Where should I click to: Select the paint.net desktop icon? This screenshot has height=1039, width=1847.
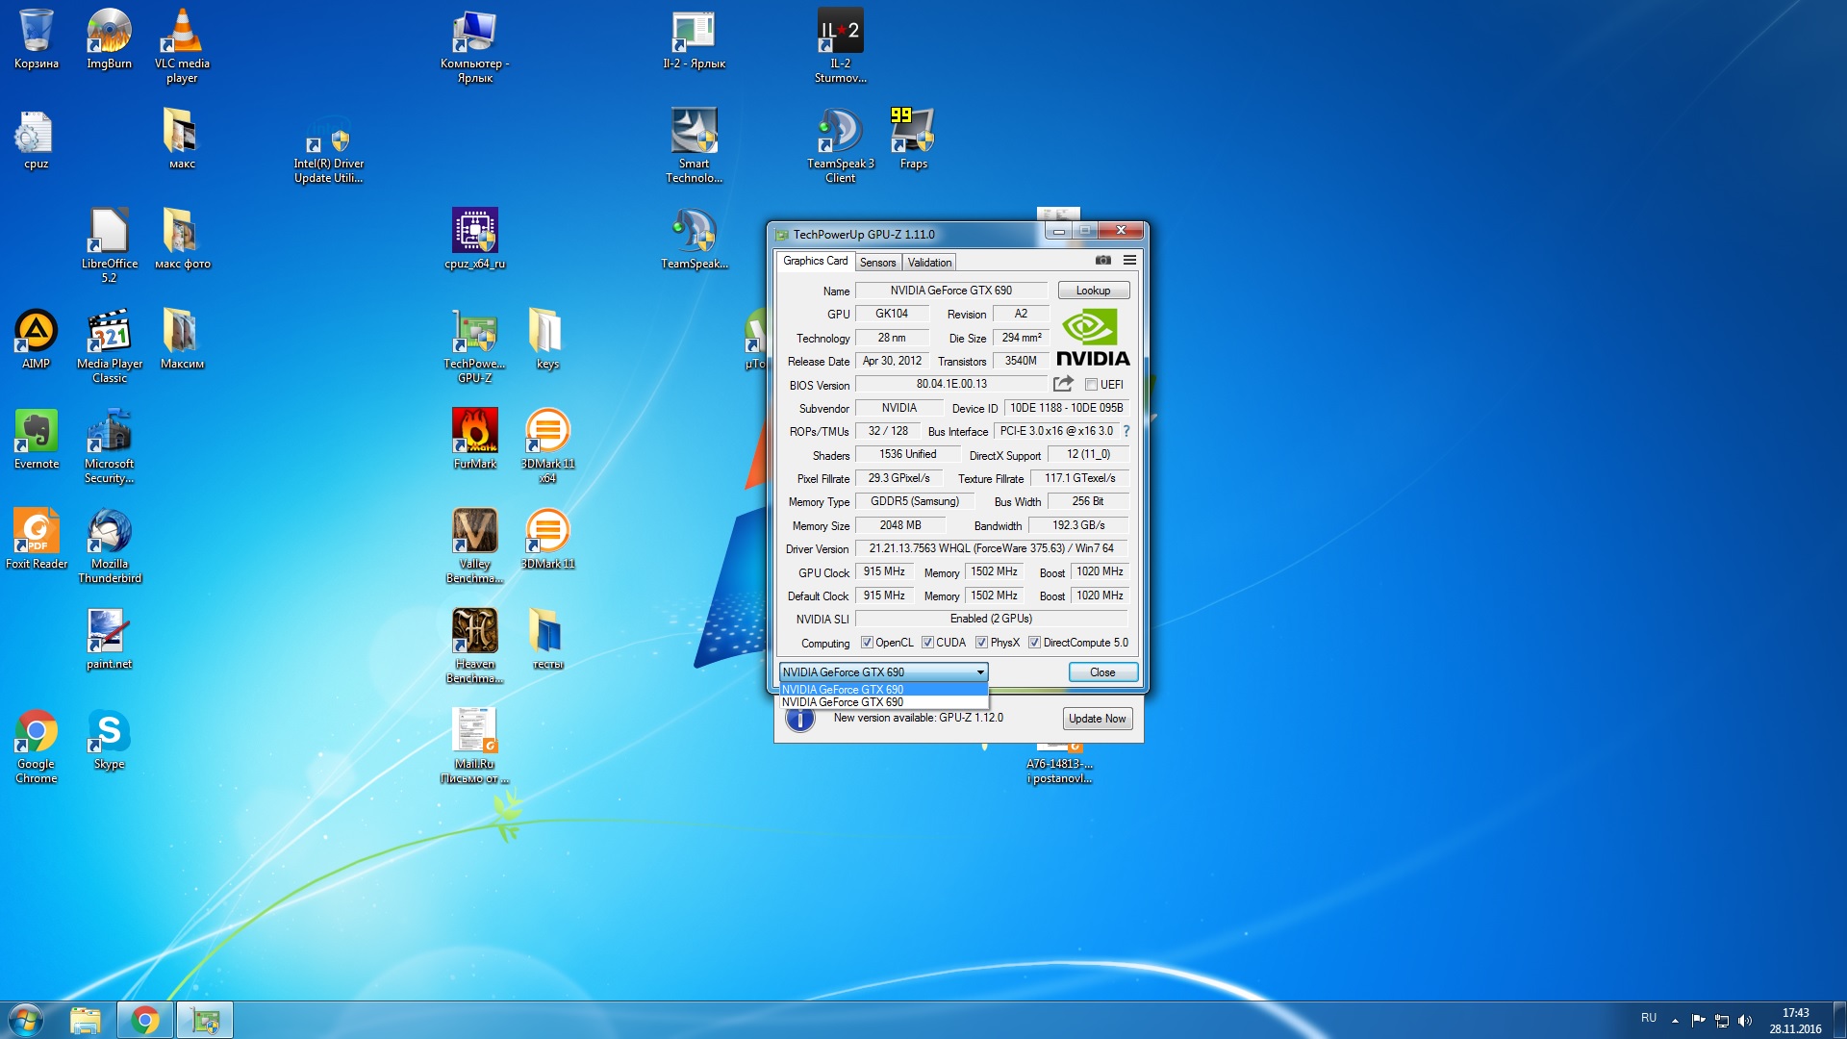pos(109,639)
